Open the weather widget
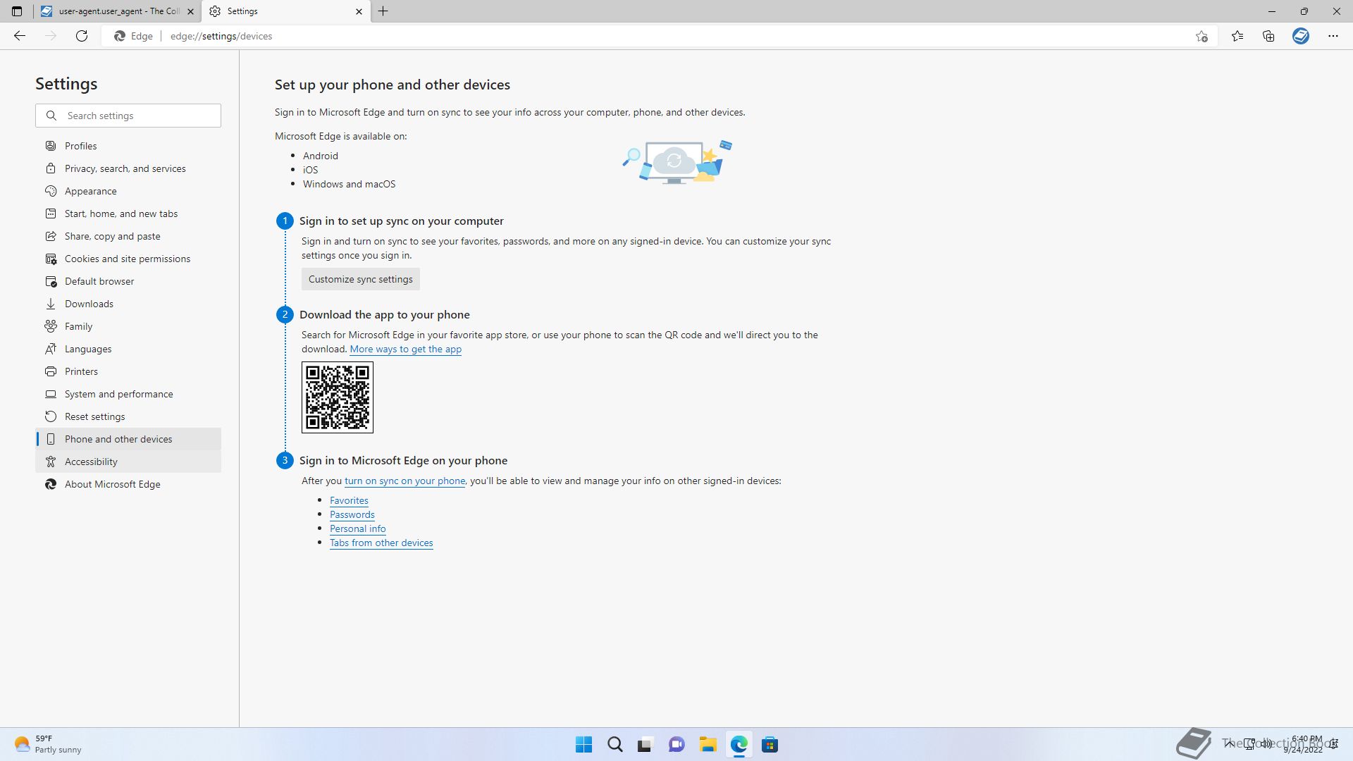Screen dimensions: 1353x761 tap(48, 744)
